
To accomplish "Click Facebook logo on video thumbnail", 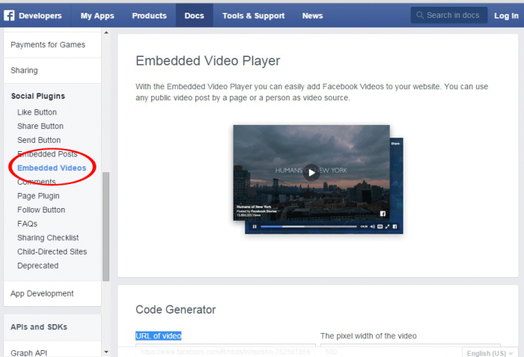I will (x=383, y=213).
